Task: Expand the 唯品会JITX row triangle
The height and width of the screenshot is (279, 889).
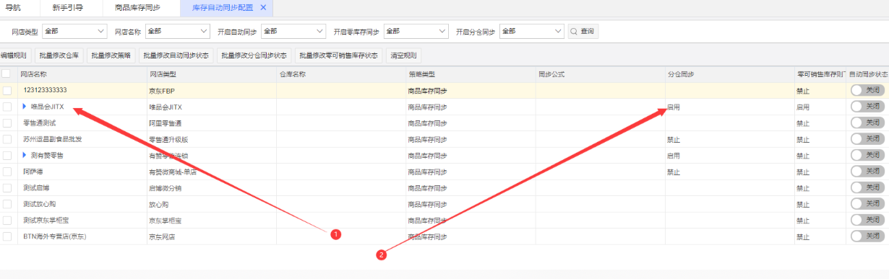Action: (25, 107)
